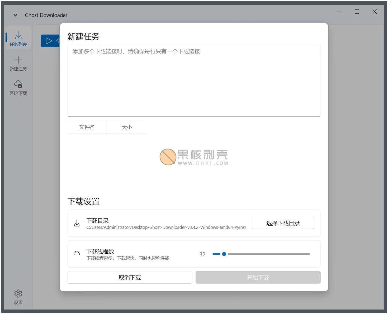Select the 大小 column header

[127, 127]
